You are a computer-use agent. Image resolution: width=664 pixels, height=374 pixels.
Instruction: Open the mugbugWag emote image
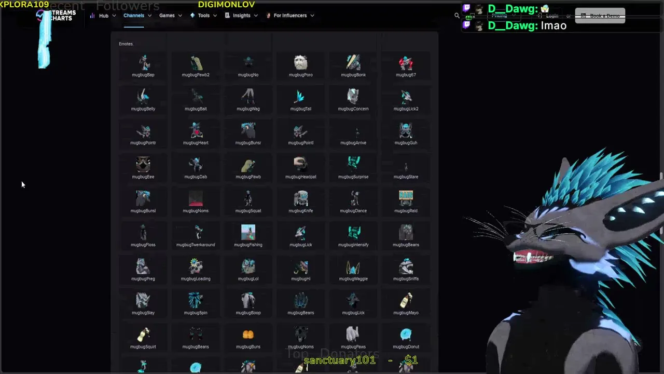click(x=248, y=97)
